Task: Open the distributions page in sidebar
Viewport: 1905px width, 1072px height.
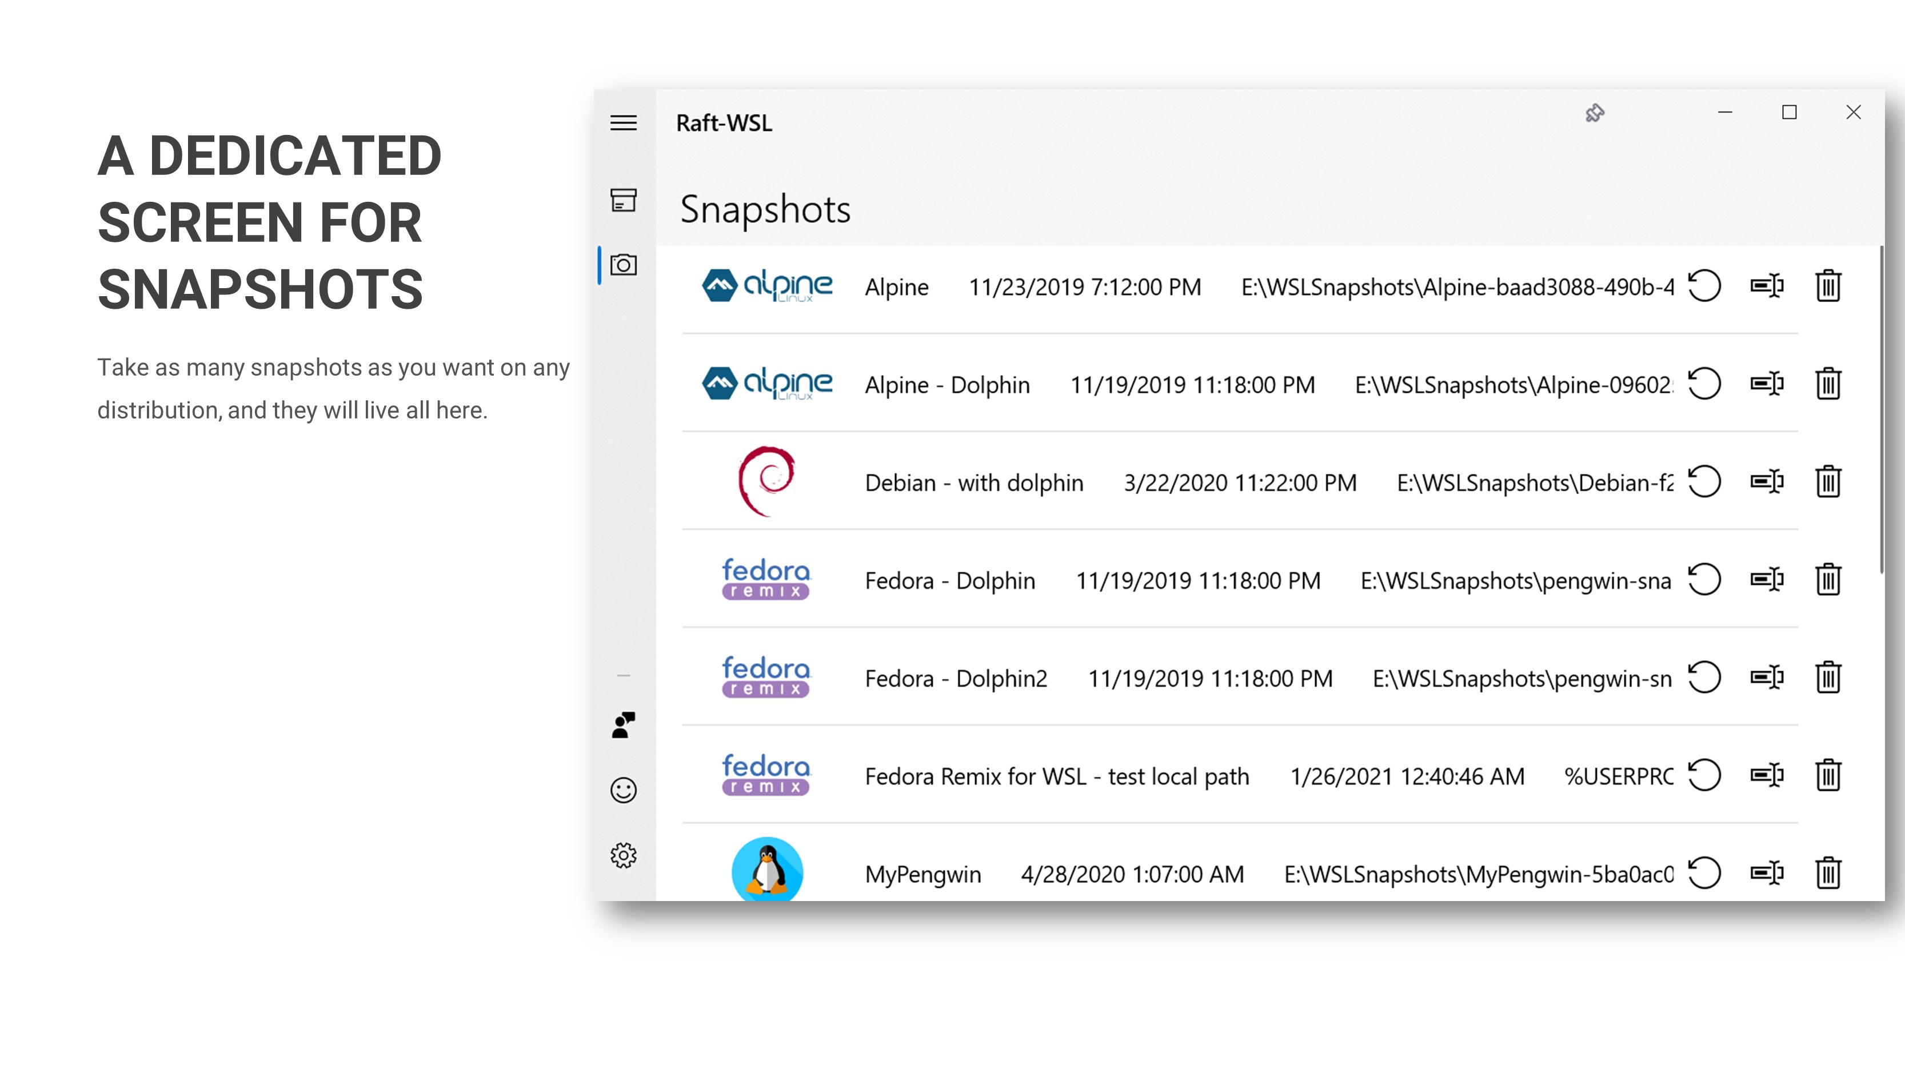Action: (x=624, y=200)
